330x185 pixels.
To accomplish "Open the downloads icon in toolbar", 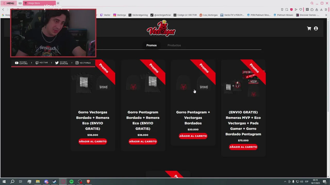I will pyautogui.click(x=321, y=10).
